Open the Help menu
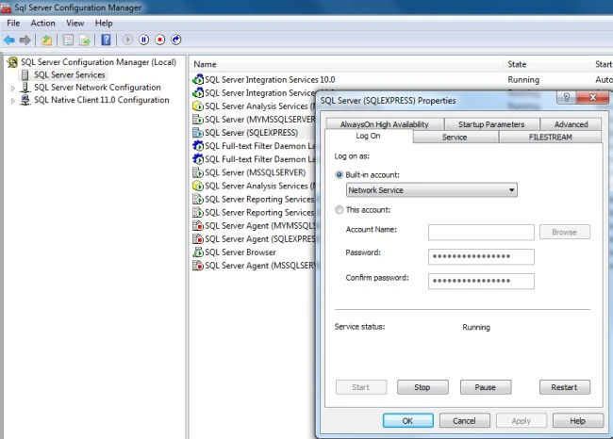 104,23
